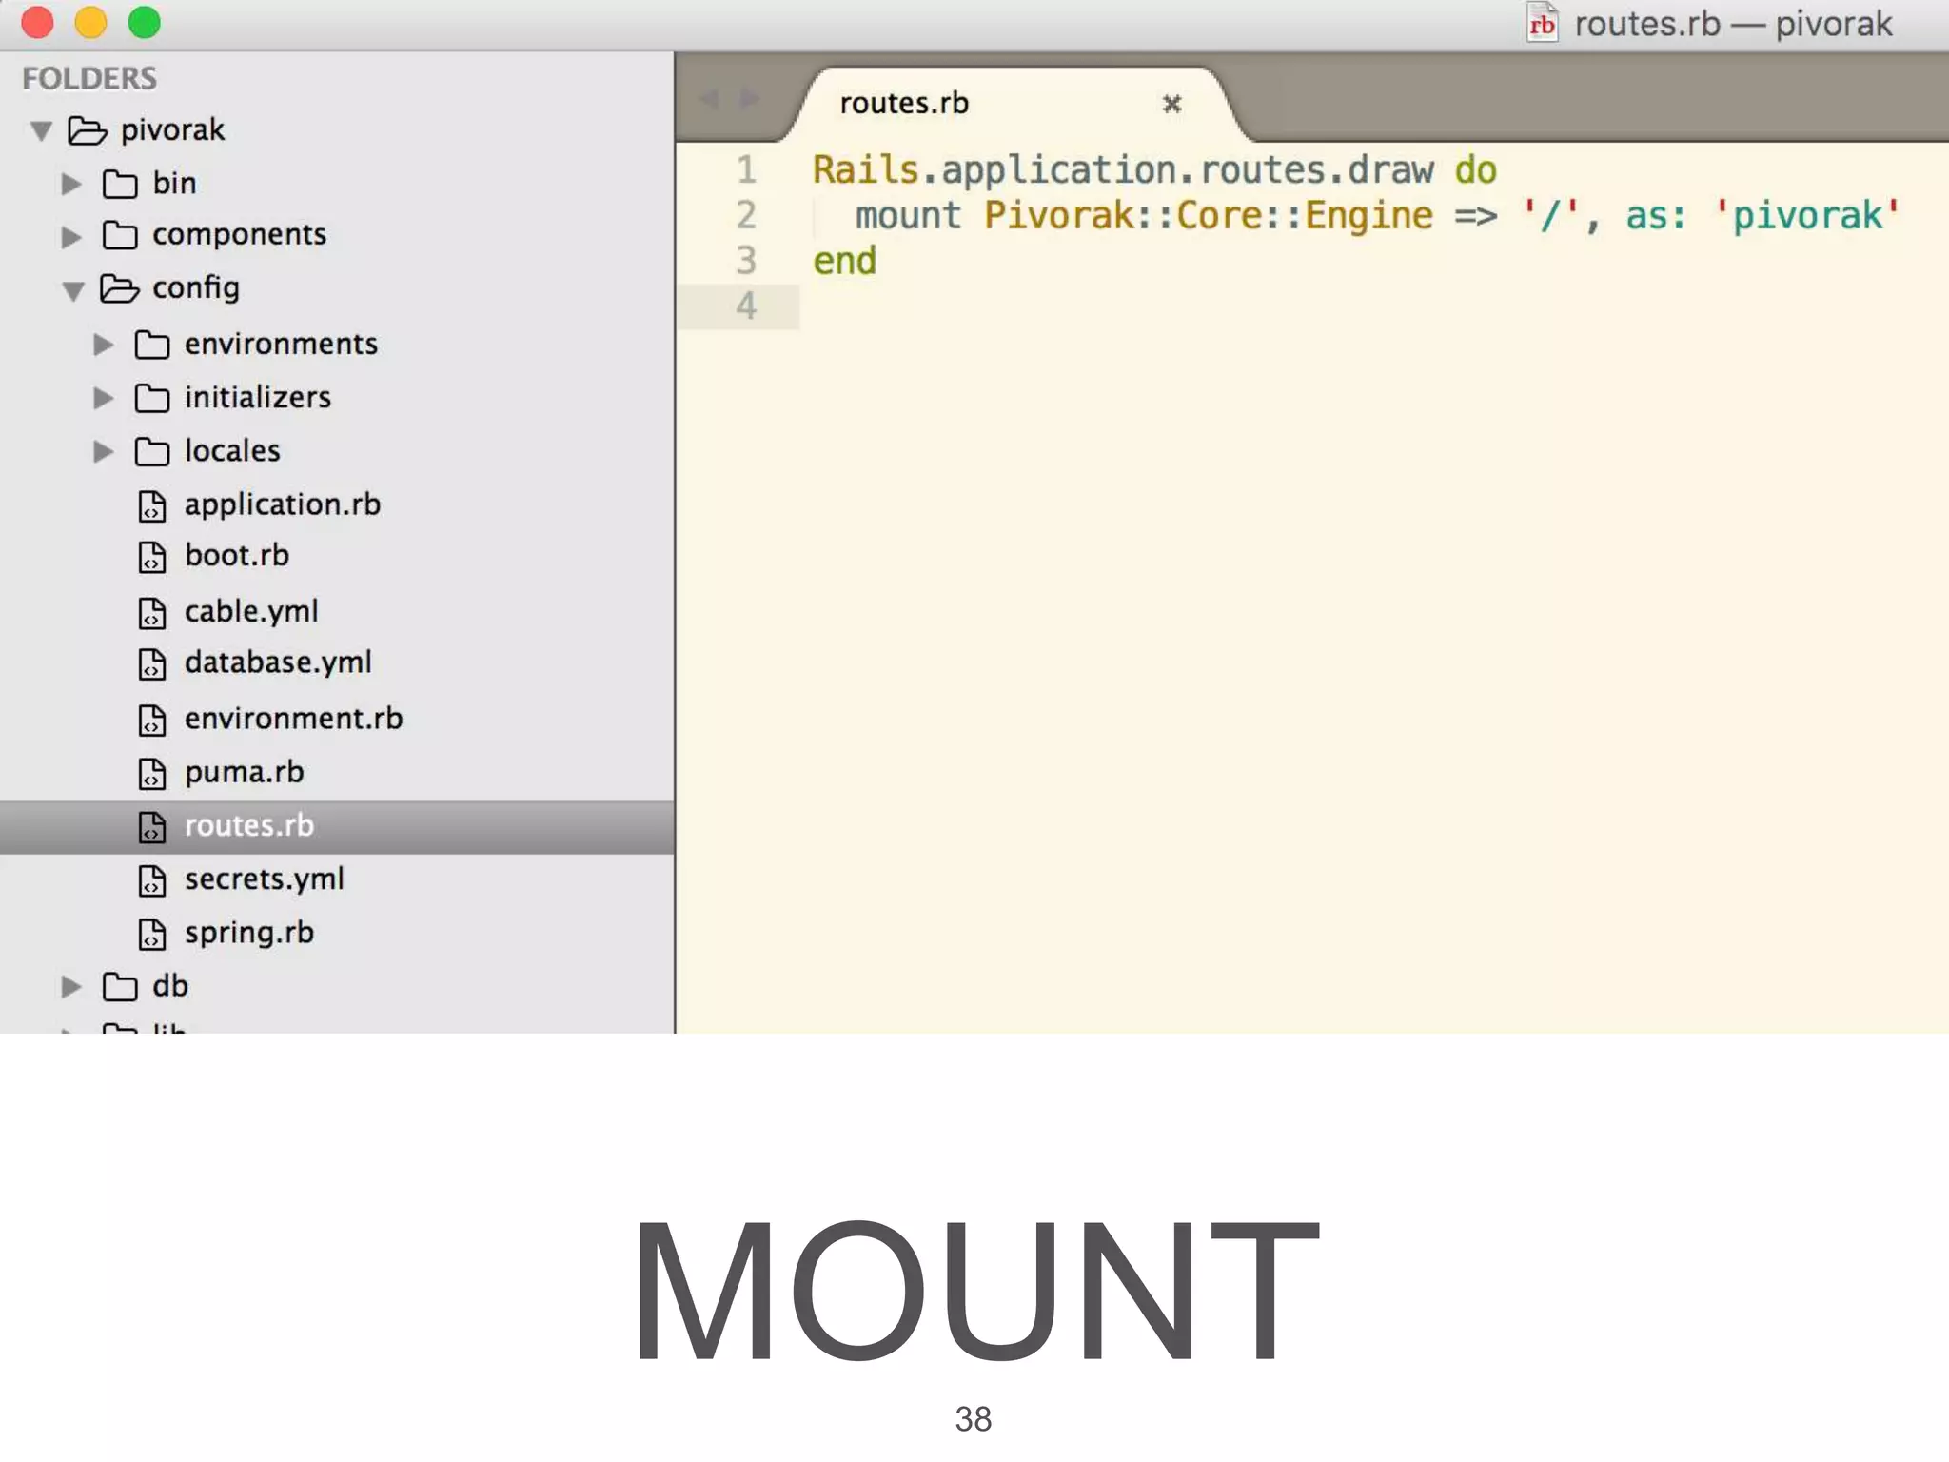1949x1462 pixels.
Task: Click line number 4 in gutter
Action: (746, 306)
